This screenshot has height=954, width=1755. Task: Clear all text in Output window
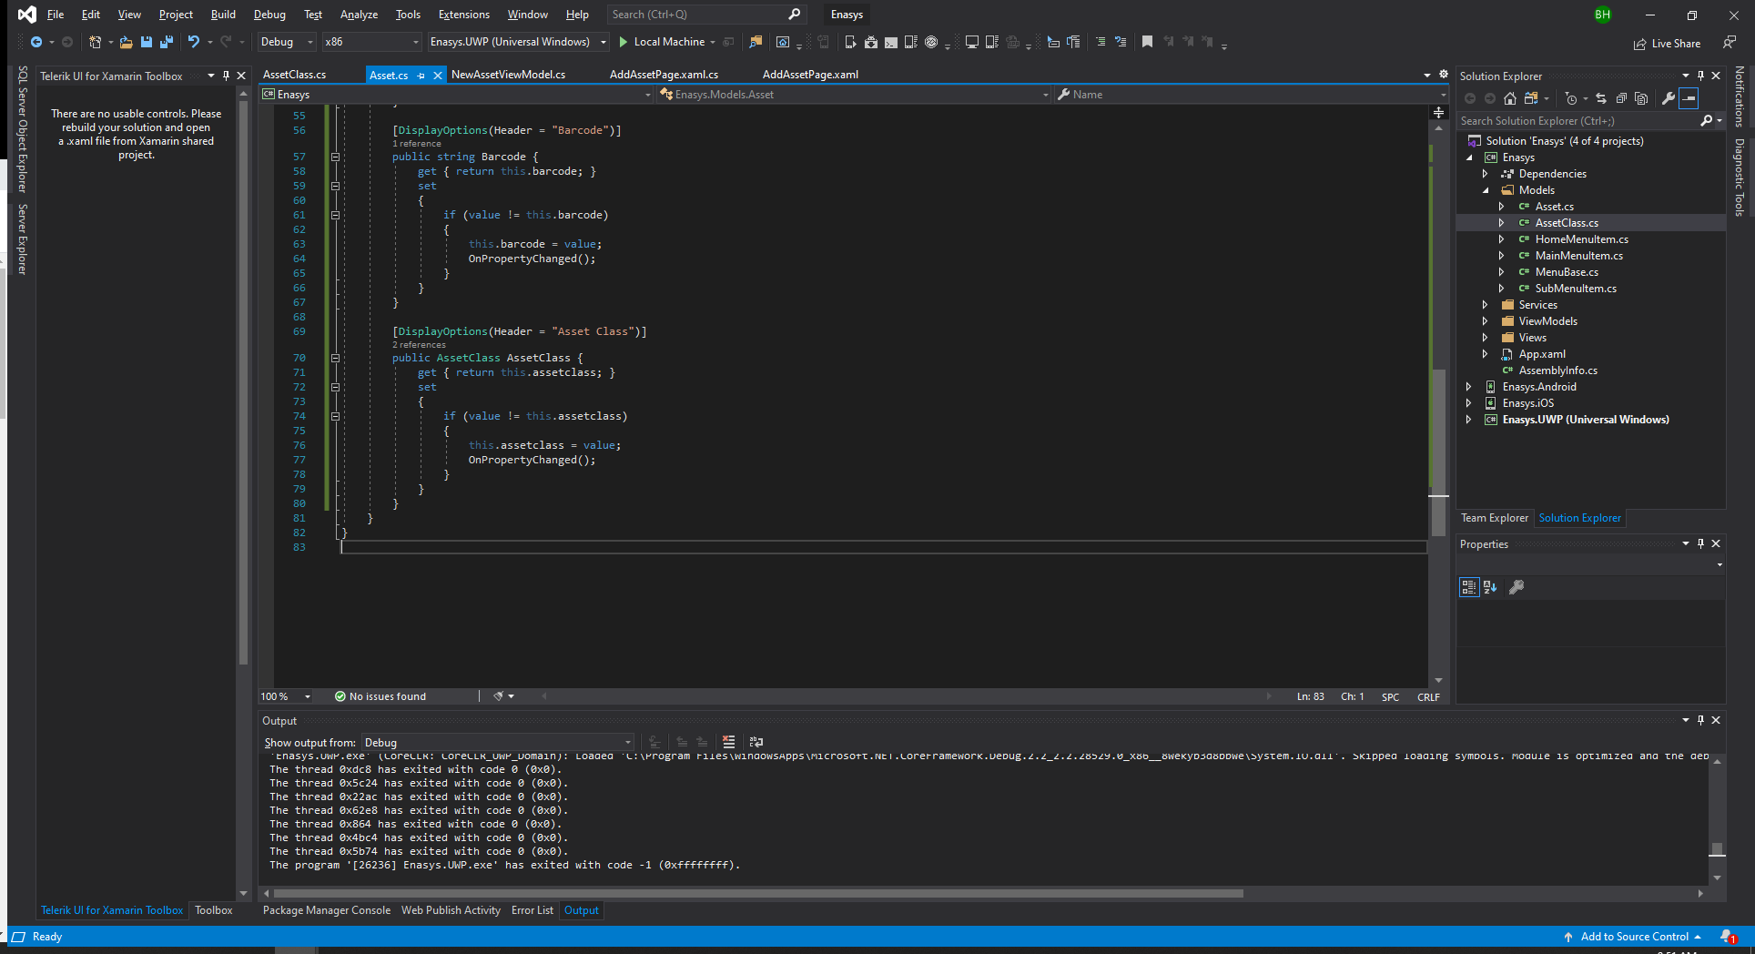(728, 742)
